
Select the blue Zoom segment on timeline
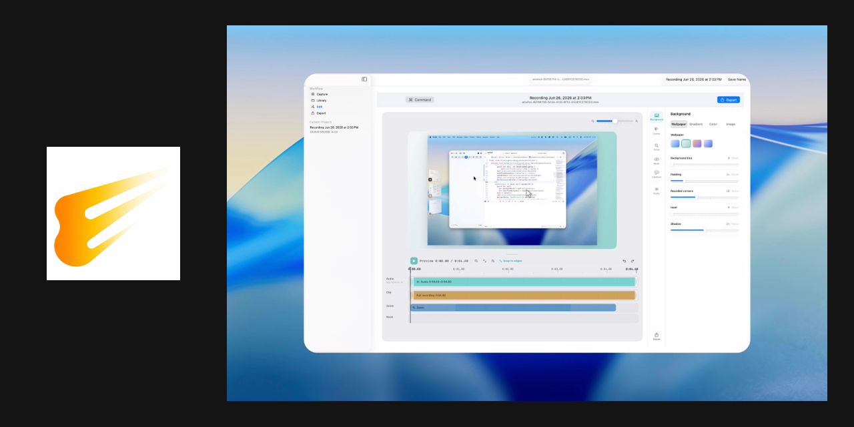point(513,308)
